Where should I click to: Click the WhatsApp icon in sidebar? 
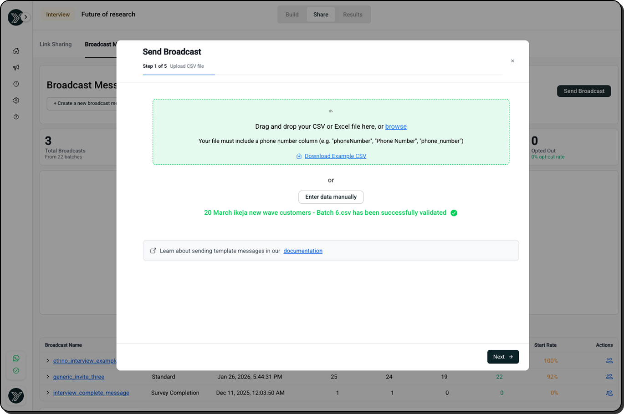coord(16,358)
